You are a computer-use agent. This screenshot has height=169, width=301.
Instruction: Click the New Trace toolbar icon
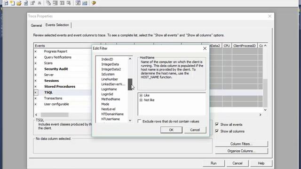[x=6, y=3]
